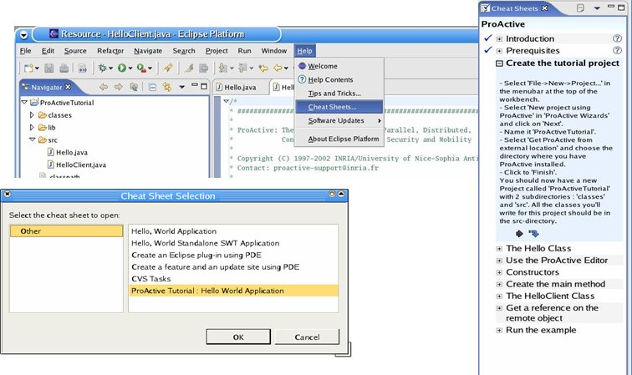Screen dimensions: 632x375
Task: Click Navigator Up/Go Into icon
Action: [x=134, y=87]
